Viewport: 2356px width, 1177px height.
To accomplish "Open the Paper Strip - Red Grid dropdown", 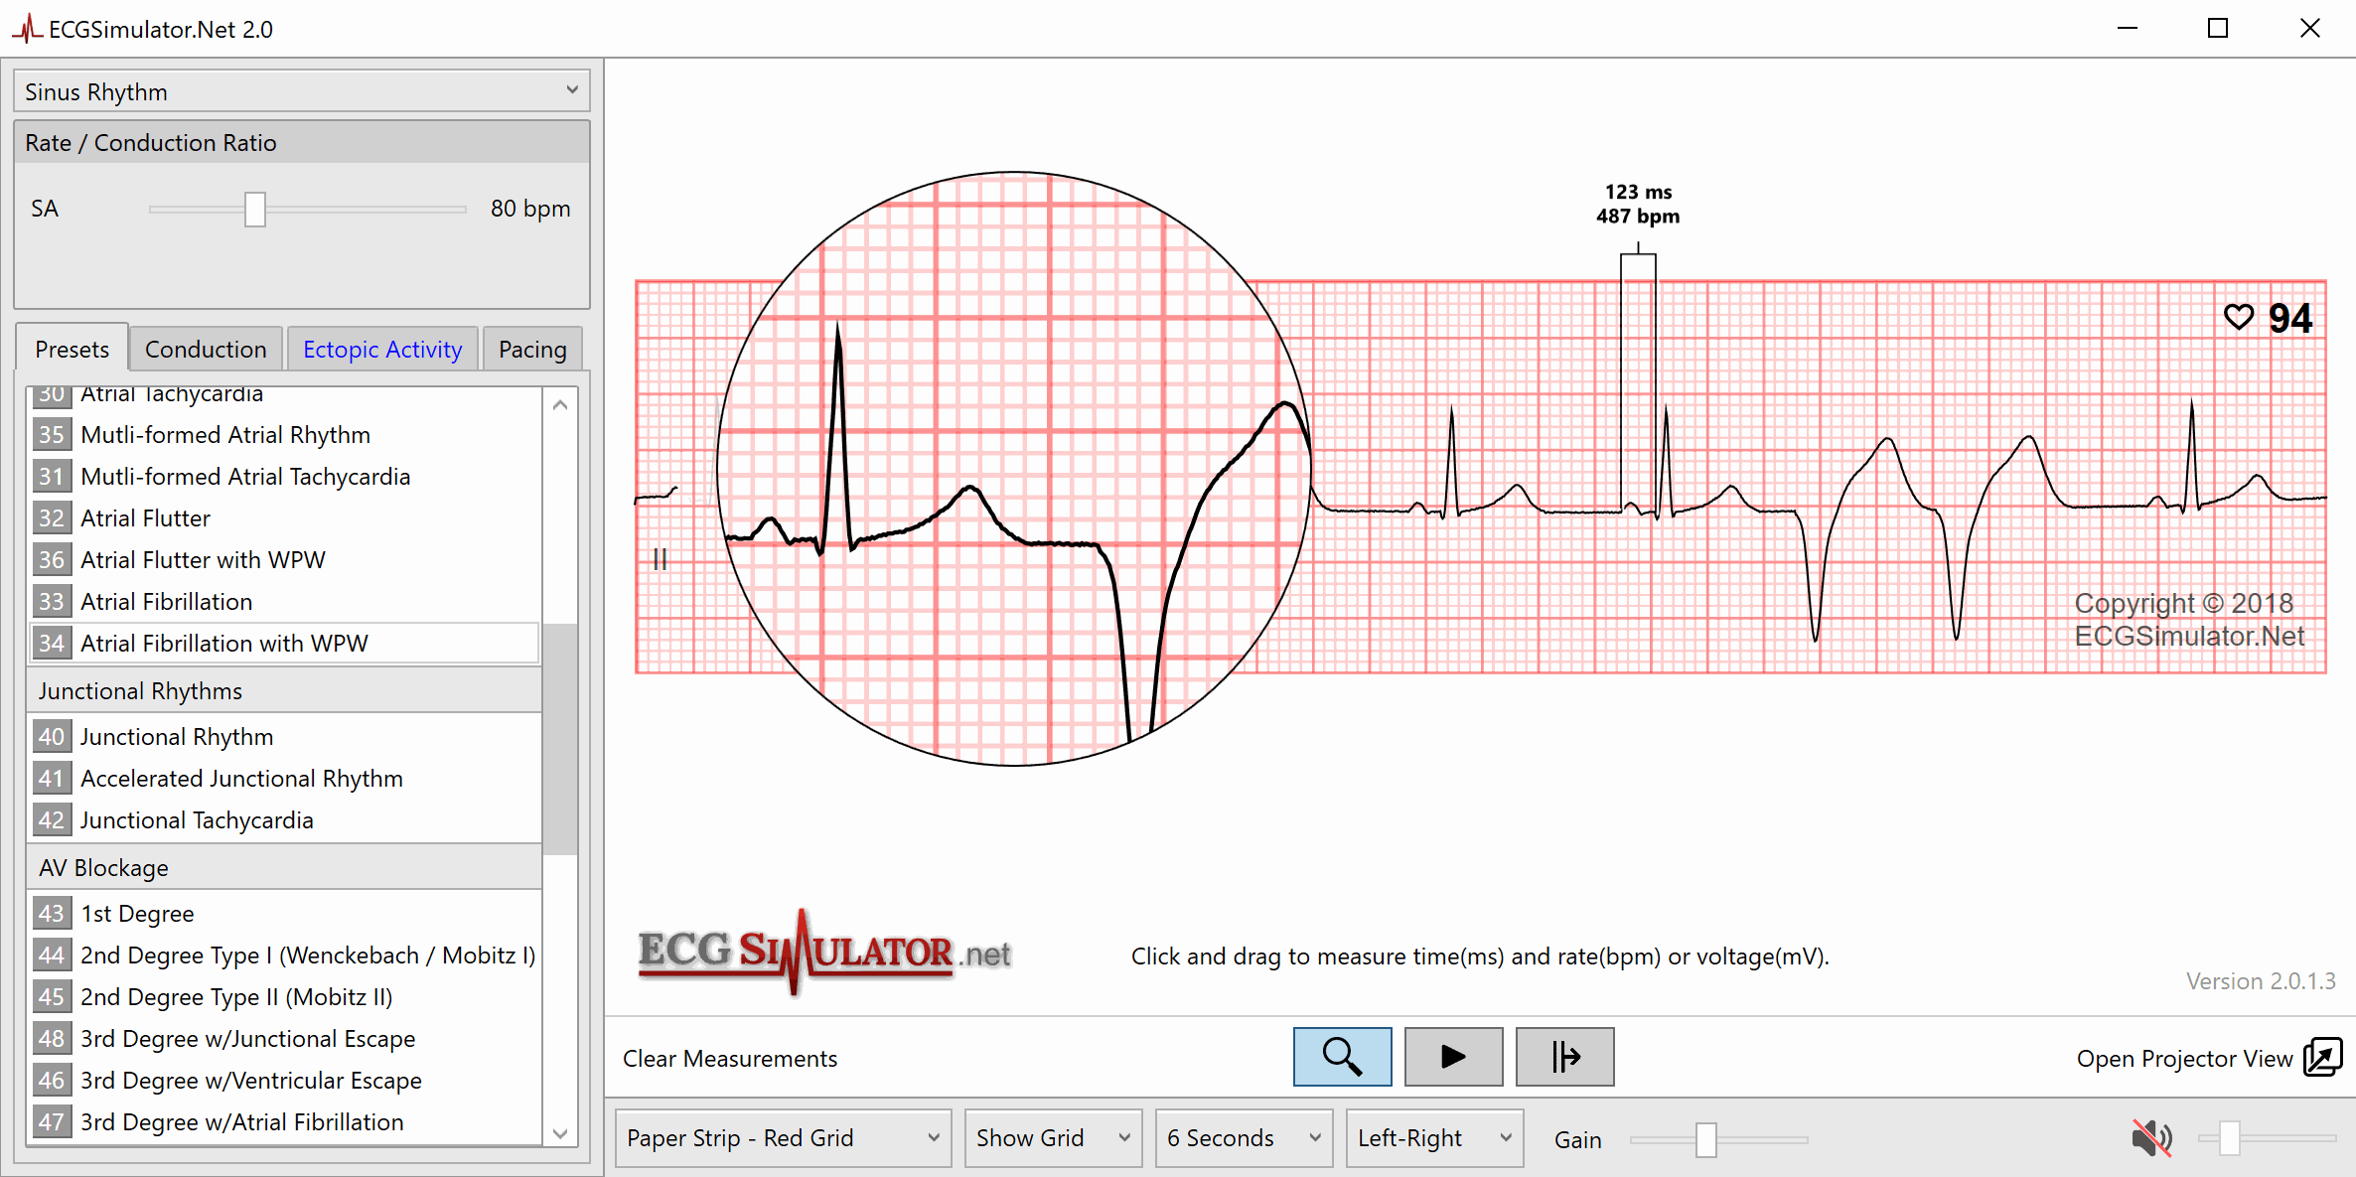I will (782, 1138).
